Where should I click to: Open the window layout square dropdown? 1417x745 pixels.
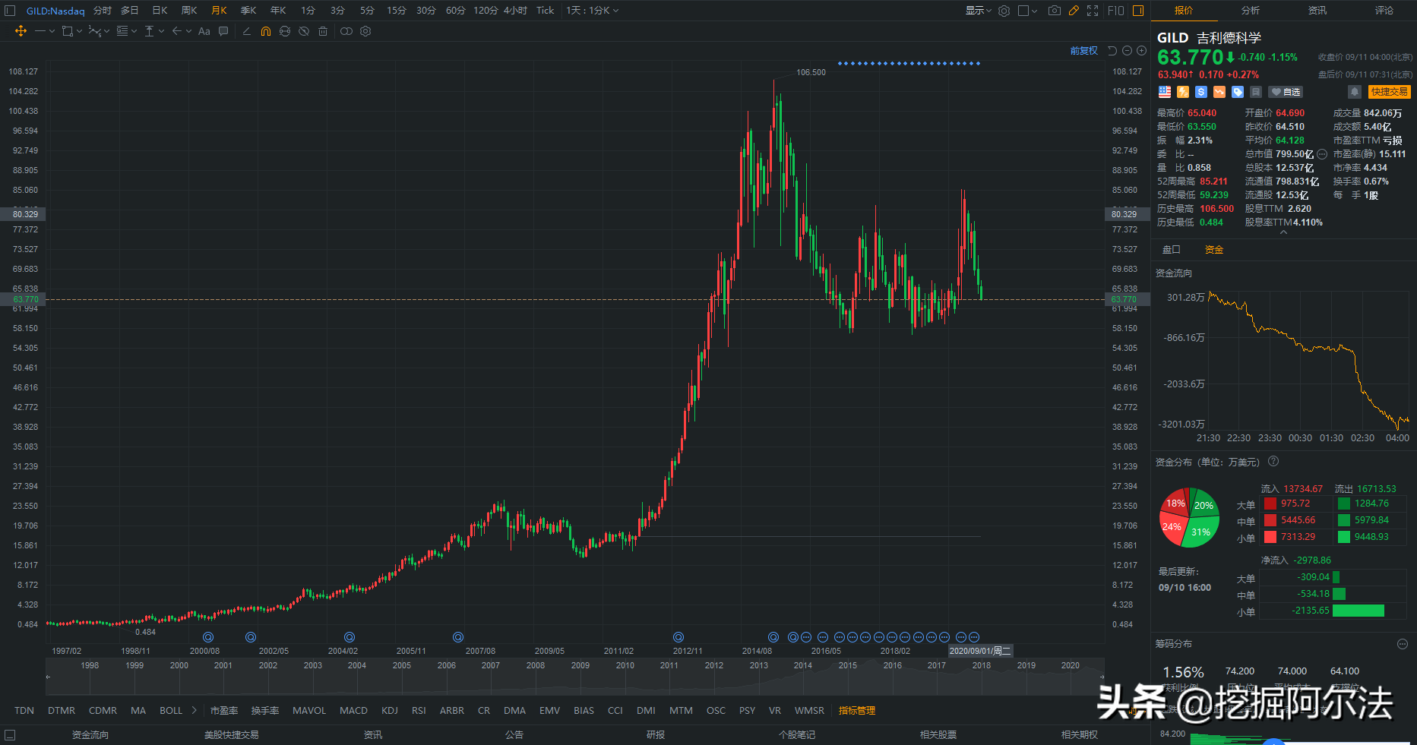click(x=1027, y=11)
